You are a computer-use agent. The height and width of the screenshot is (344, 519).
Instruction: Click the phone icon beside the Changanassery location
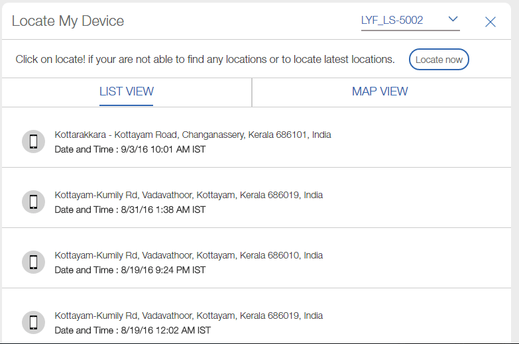pyautogui.click(x=33, y=142)
